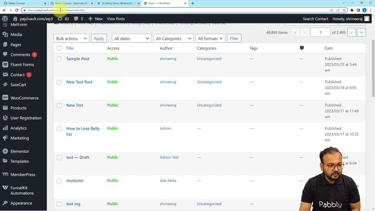Click the Filter button

click(x=234, y=38)
